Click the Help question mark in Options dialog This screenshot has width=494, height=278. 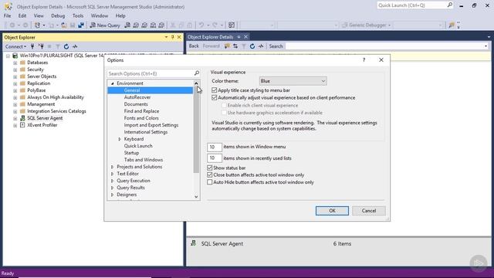[364, 60]
